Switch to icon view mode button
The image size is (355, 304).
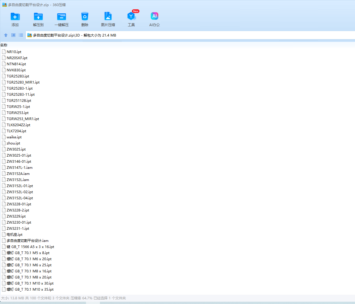coord(13,35)
